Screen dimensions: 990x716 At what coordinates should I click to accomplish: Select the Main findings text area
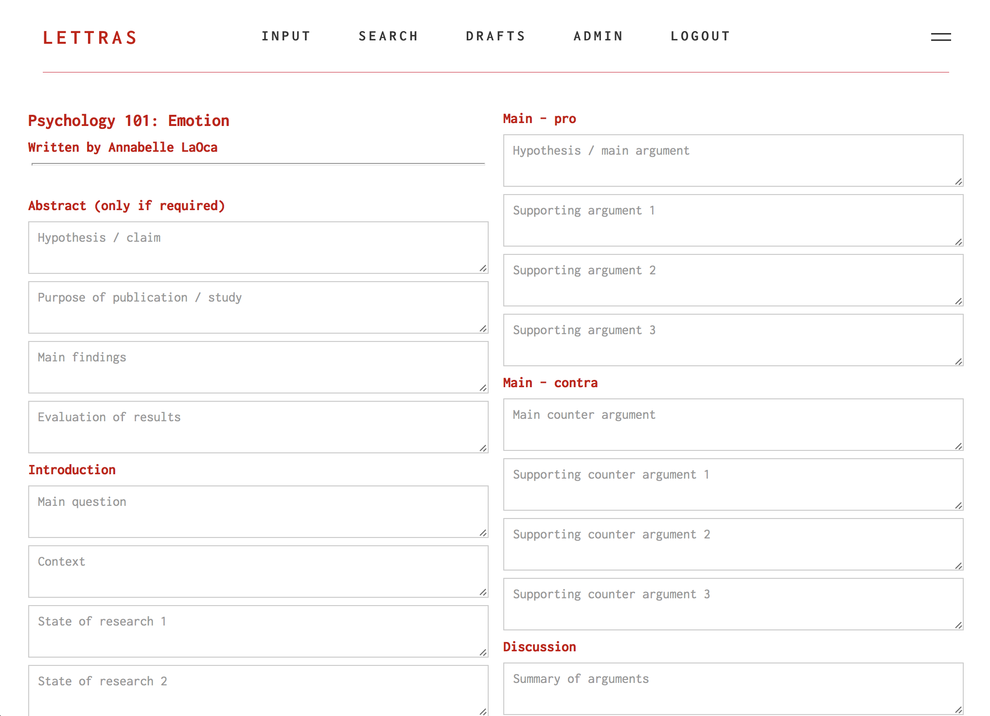(x=258, y=367)
